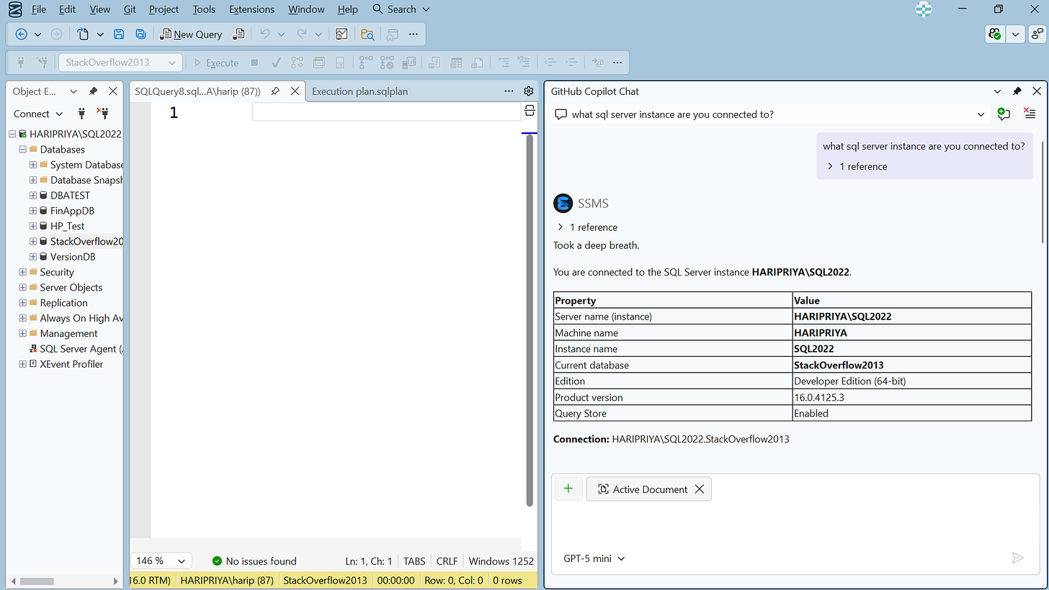Click the query icon right of New Query
Screen dimensions: 1049x590
point(238,34)
